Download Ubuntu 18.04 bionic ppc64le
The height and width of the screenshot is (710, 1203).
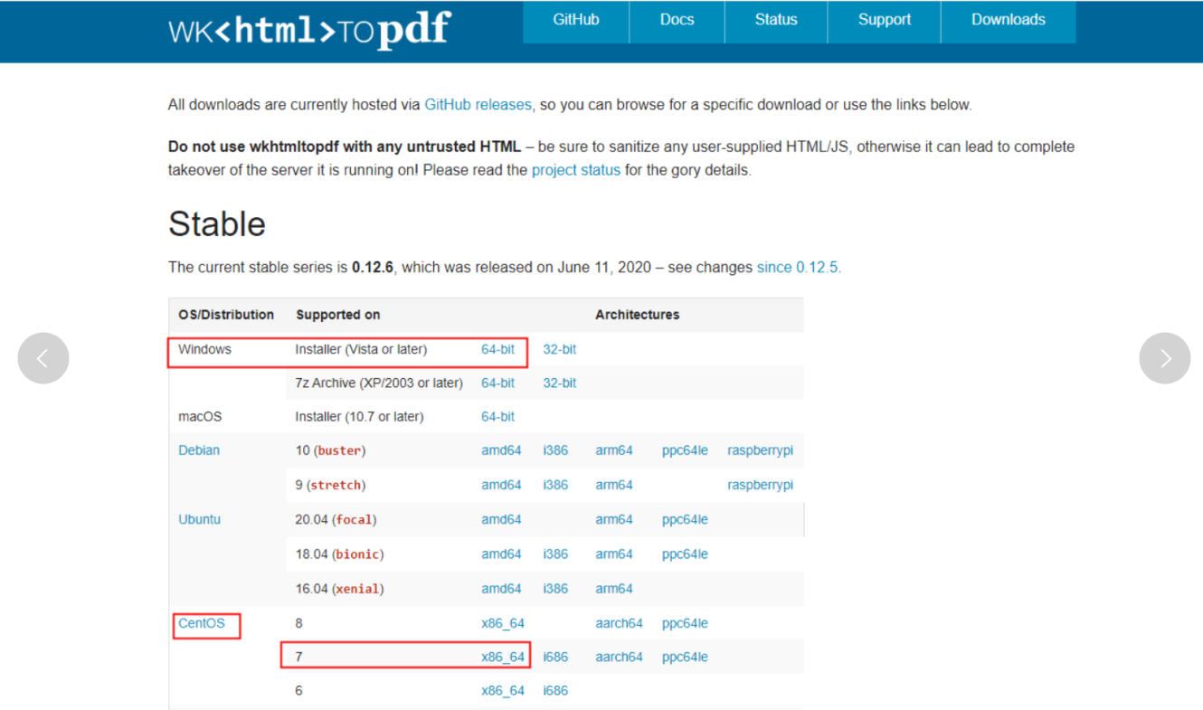click(685, 554)
